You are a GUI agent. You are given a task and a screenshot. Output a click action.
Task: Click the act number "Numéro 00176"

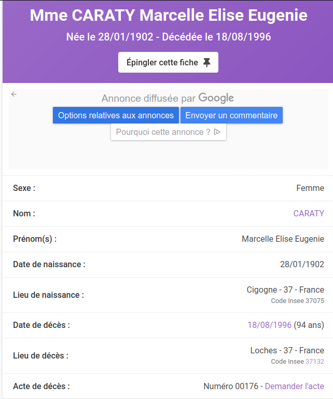click(x=232, y=386)
